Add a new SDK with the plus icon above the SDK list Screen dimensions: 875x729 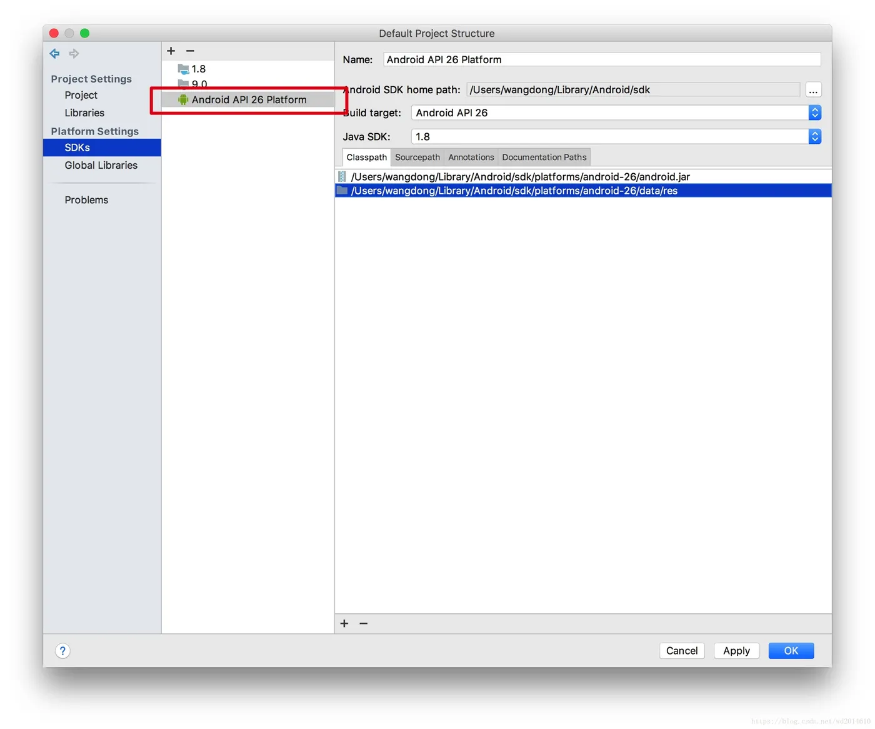tap(171, 51)
